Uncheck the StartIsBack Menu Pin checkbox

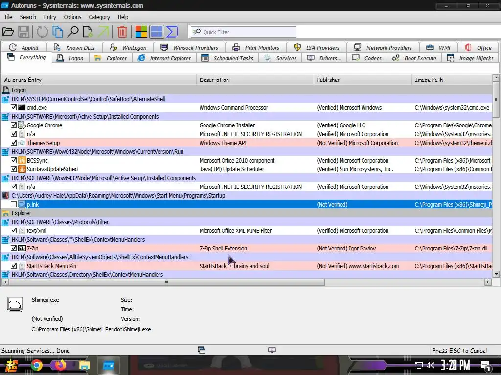point(13,266)
